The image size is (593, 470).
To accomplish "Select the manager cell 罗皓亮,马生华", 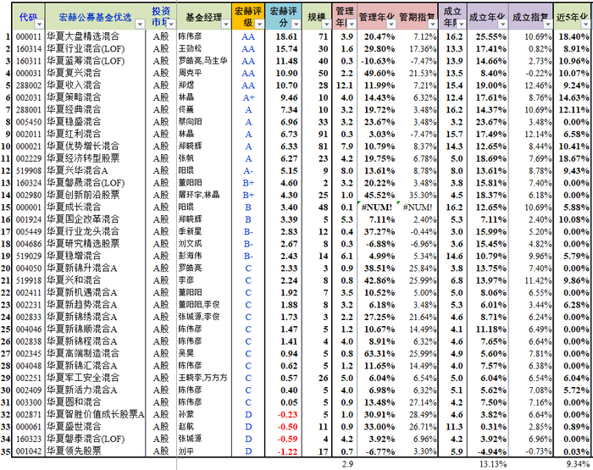I will click(x=204, y=61).
